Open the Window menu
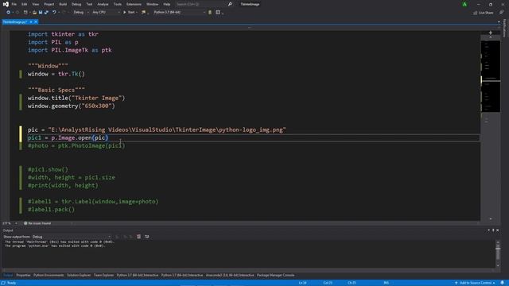This screenshot has height=286, width=509. pos(152,4)
